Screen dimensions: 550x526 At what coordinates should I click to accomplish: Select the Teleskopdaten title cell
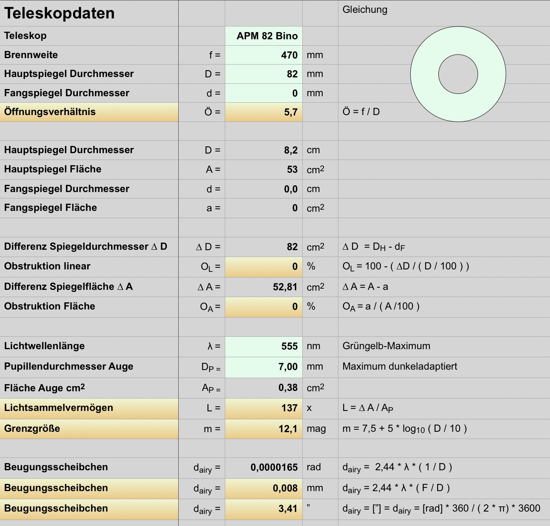tap(89, 13)
